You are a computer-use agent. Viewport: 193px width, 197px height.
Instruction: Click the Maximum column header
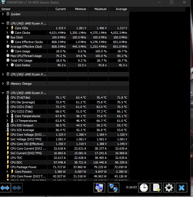tap(99, 9)
